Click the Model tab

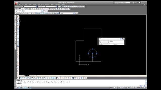point(27,76)
